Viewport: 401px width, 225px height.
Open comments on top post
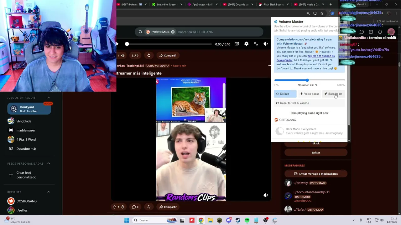[135, 56]
